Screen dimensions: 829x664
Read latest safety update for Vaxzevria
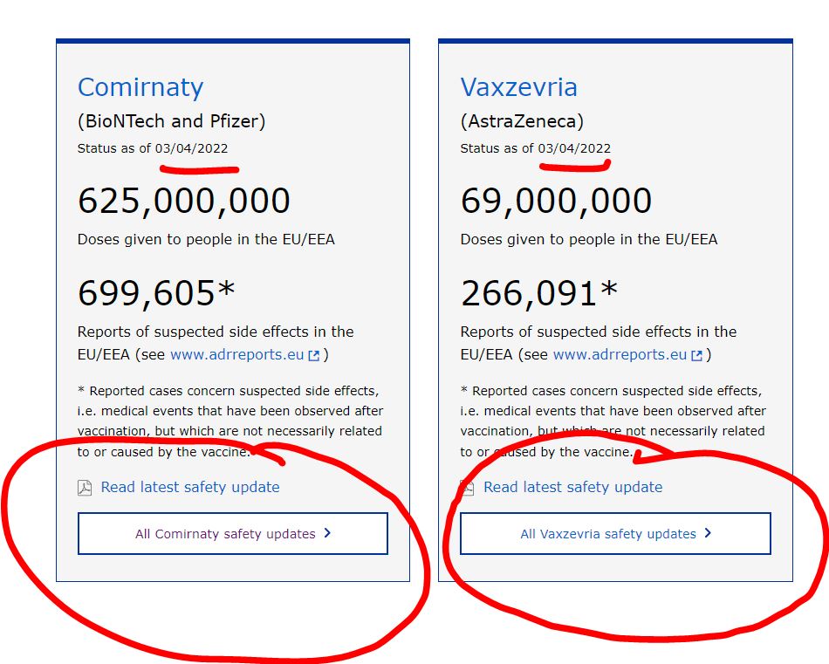(572, 487)
